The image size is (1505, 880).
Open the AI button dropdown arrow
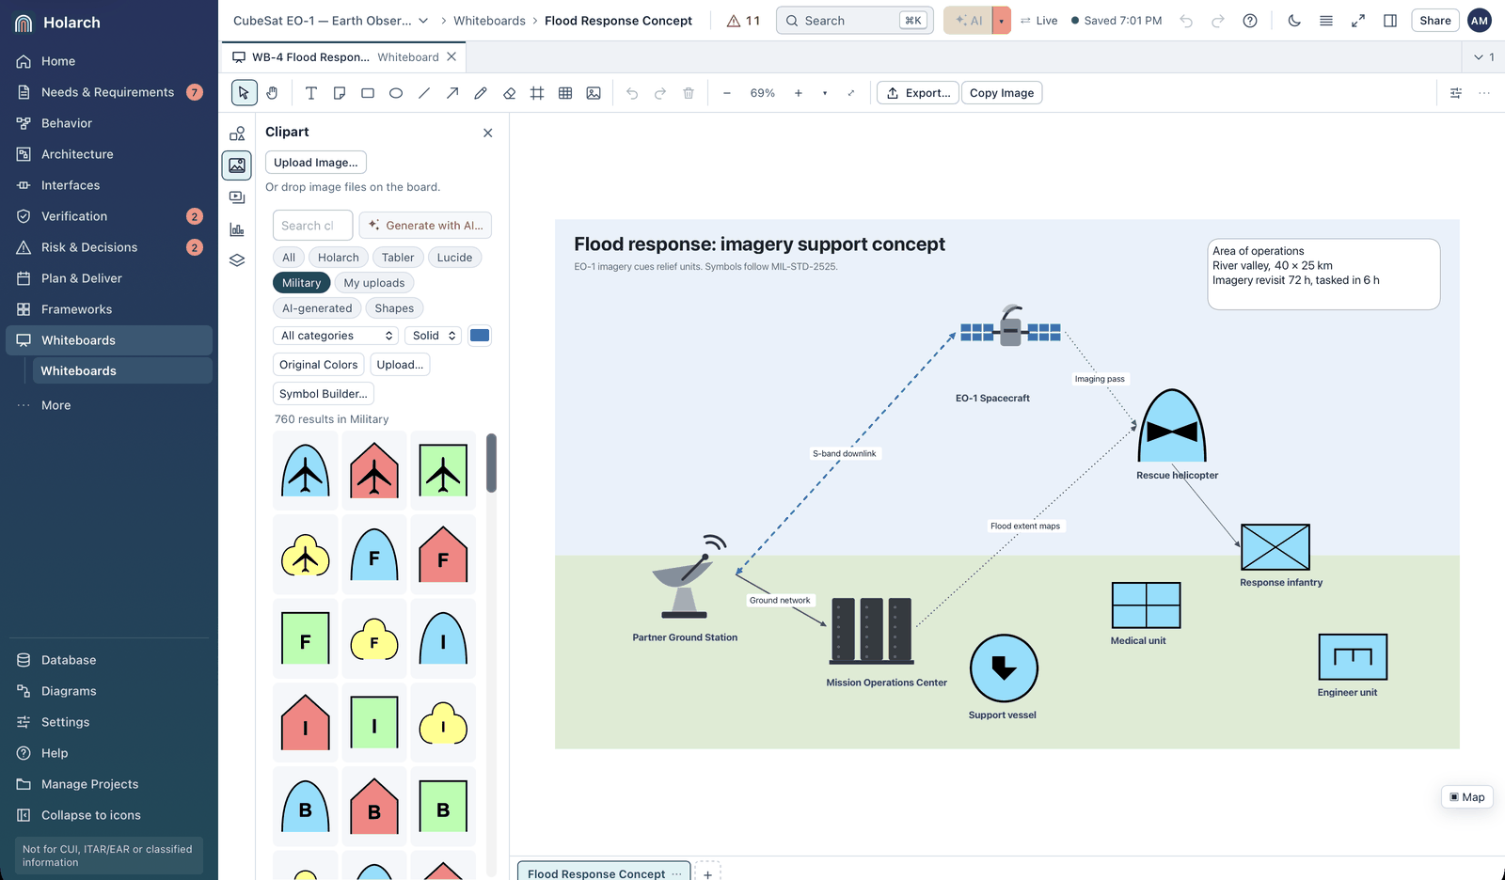[1002, 21]
